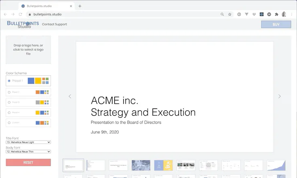Select the second slide thumbnail in top row
This screenshot has width=297, height=178.
(96, 165)
